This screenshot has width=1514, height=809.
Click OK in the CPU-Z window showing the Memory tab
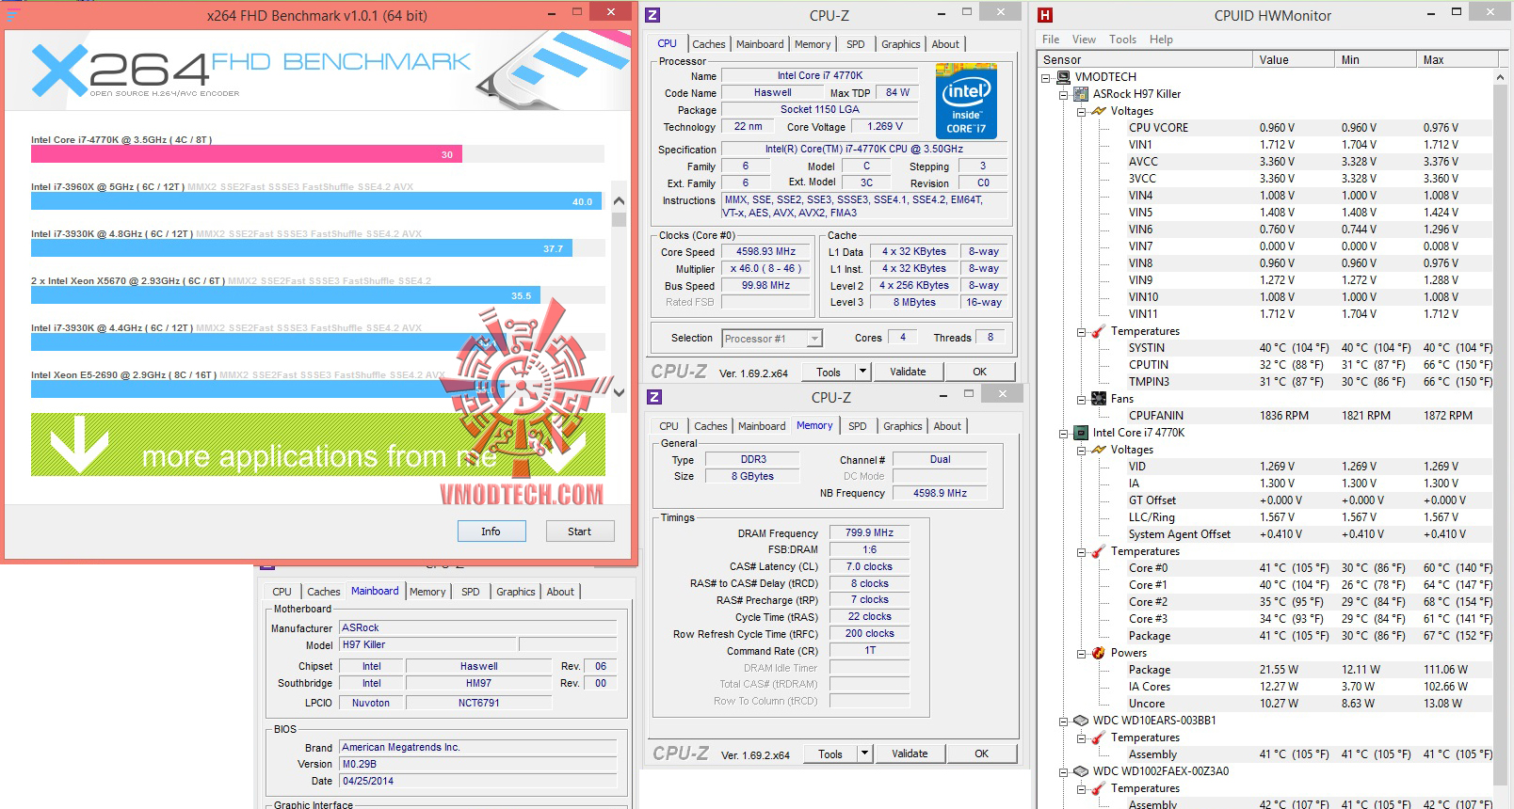coord(982,753)
